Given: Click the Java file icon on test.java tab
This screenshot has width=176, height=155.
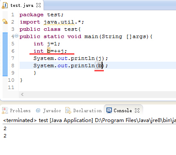Looking at the screenshot, I should point(5,6).
